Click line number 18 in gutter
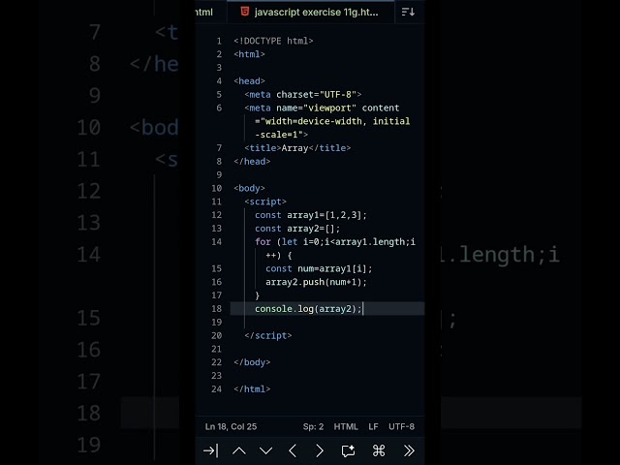The height and width of the screenshot is (465, 620). 217,309
